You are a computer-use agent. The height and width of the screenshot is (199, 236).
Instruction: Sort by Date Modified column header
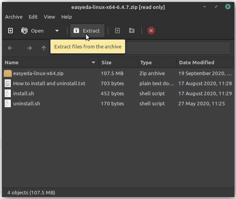coord(205,62)
